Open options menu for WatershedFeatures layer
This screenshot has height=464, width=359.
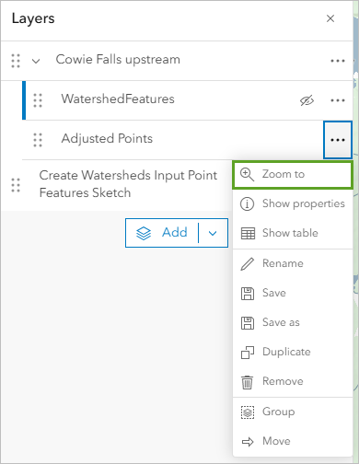click(338, 100)
